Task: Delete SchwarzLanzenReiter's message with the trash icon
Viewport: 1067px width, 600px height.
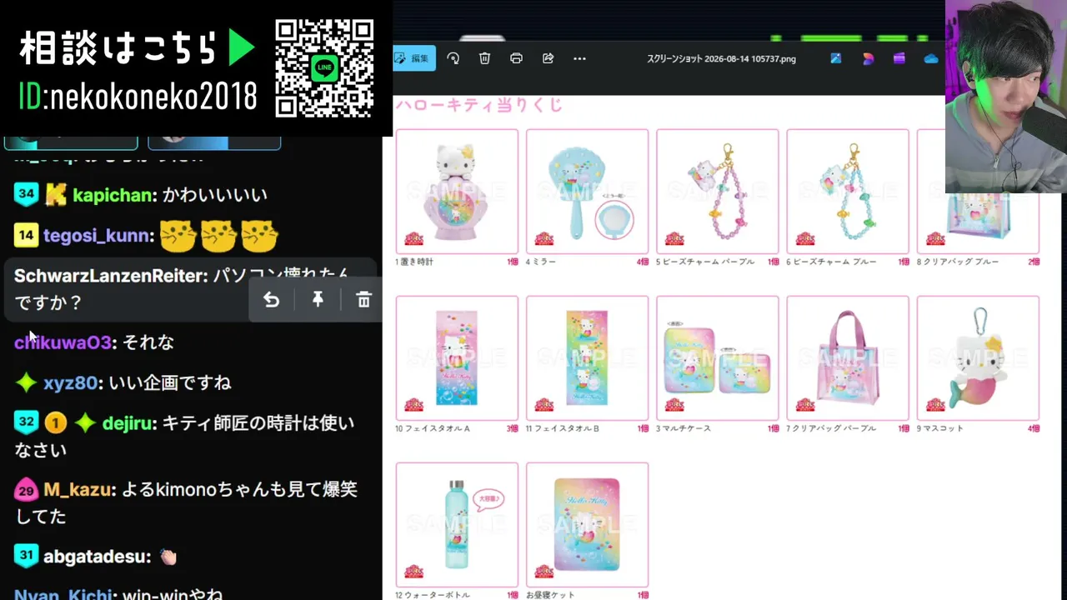Action: point(363,300)
